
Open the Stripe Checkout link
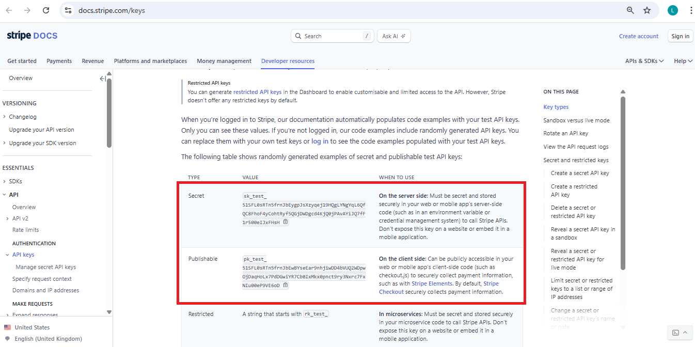[439, 288]
